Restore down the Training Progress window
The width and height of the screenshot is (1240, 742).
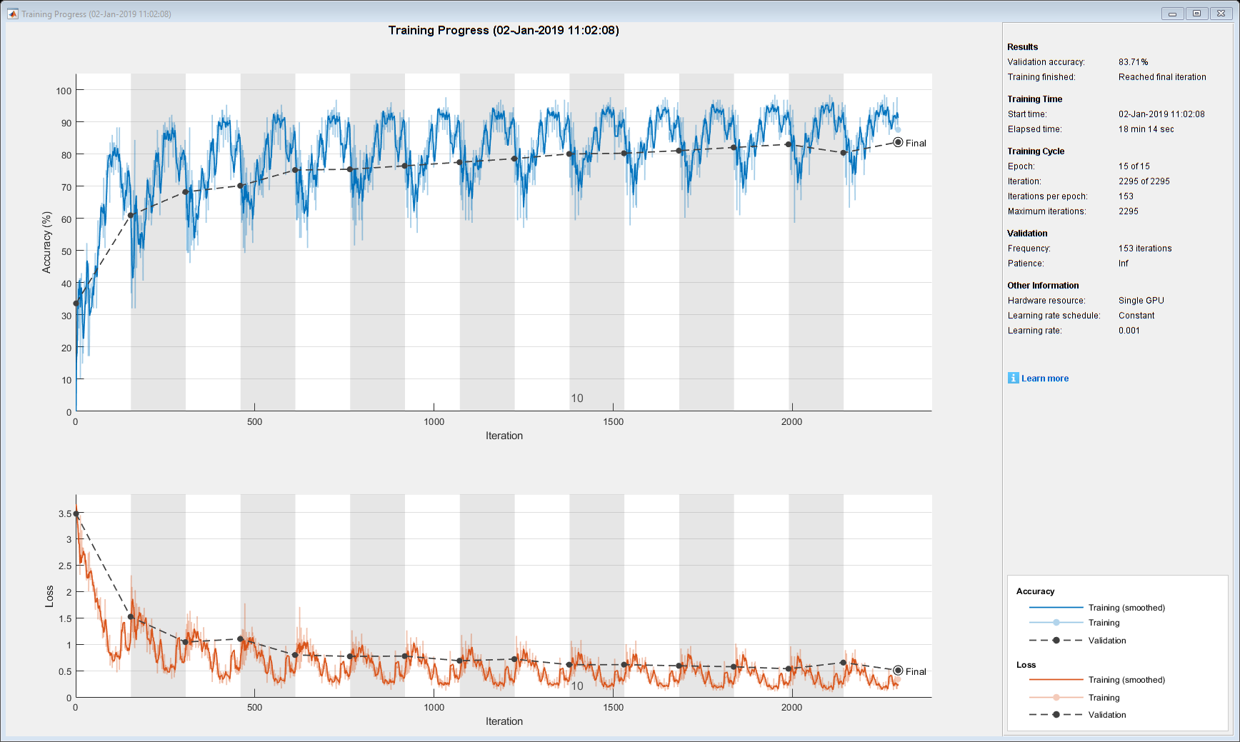coord(1196,14)
